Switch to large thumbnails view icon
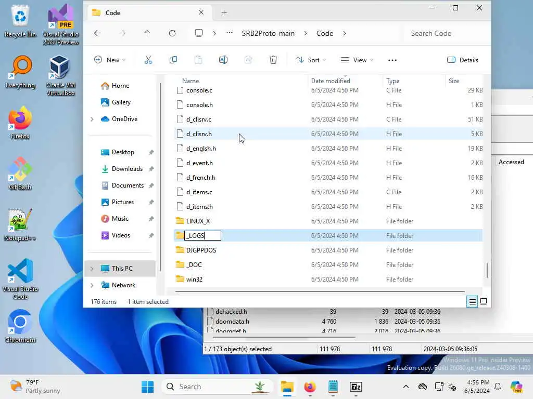The width and height of the screenshot is (533, 399). pyautogui.click(x=484, y=301)
